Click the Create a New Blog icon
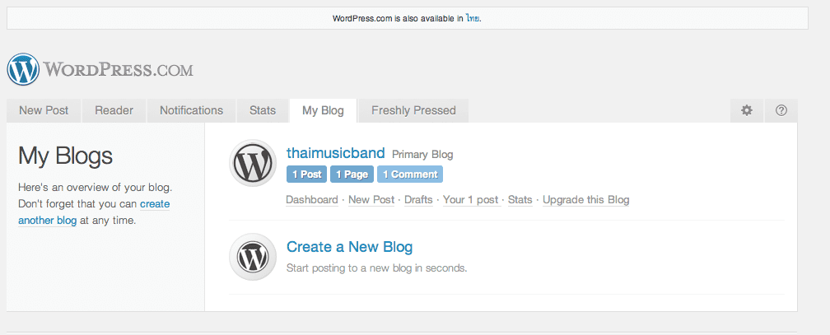The image size is (830, 335). (253, 257)
